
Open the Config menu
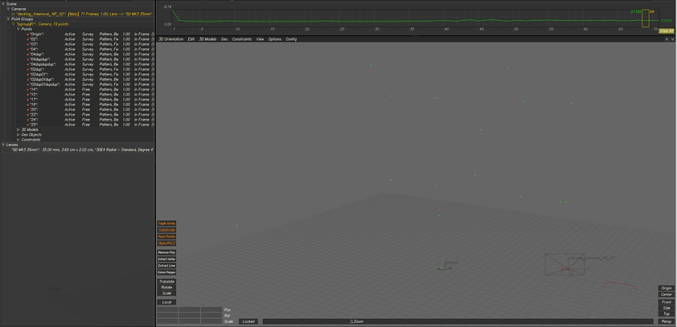pyautogui.click(x=291, y=39)
